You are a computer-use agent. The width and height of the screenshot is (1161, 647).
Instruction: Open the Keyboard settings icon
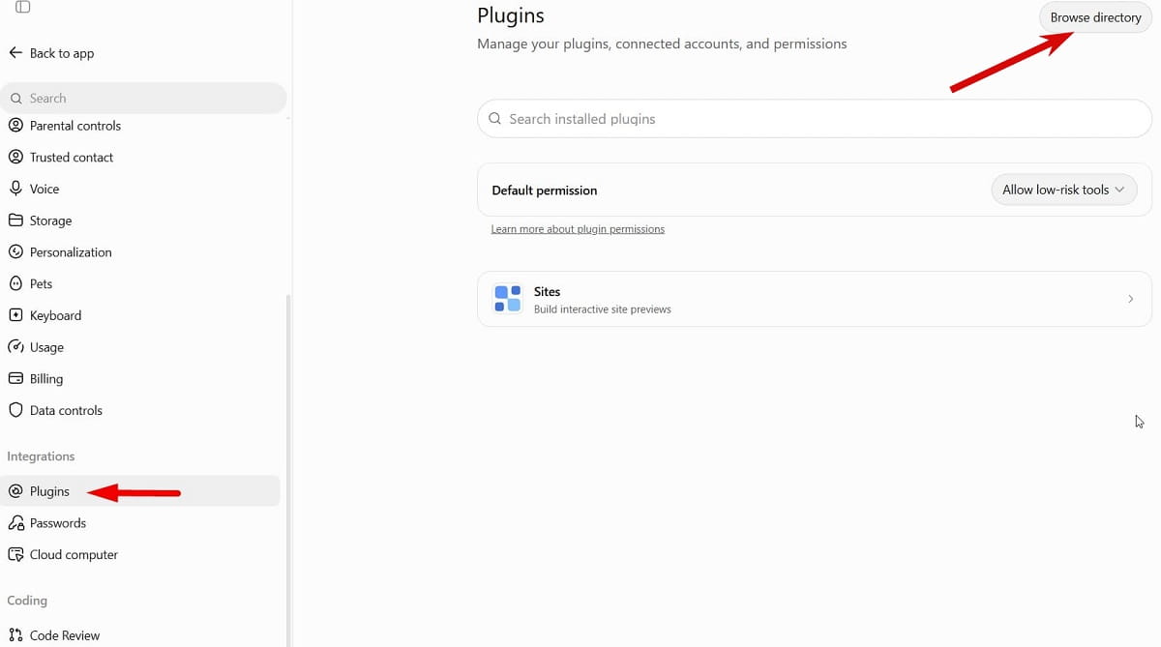pyautogui.click(x=15, y=315)
